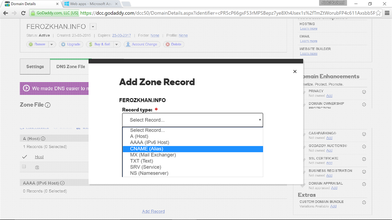Click Zone File info icon
Screen dimensions: 392x220
pyautogui.click(x=48, y=105)
